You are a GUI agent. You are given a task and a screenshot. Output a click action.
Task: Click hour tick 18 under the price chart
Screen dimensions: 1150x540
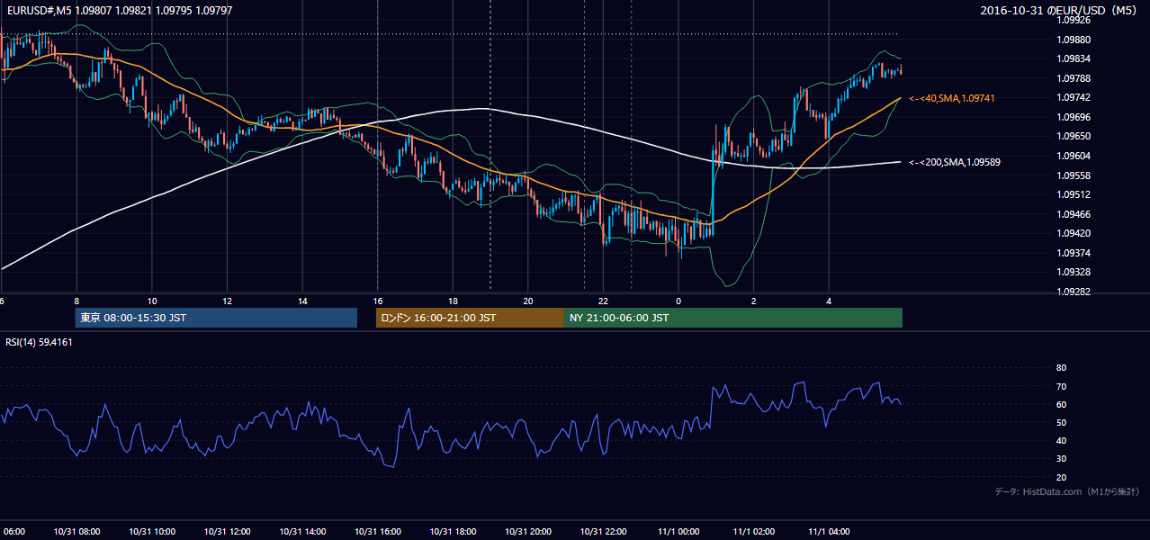[453, 301]
